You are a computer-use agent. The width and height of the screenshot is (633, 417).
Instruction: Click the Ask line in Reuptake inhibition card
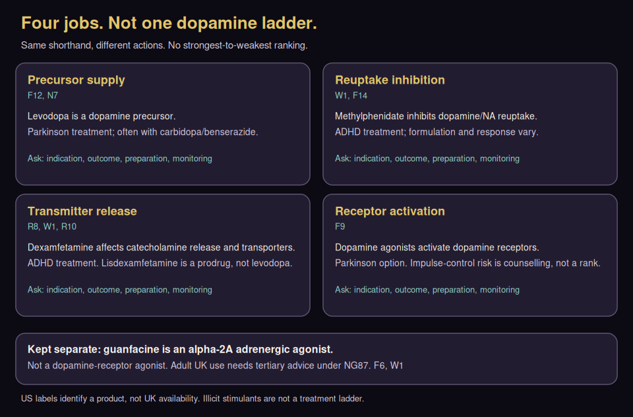[x=427, y=159]
